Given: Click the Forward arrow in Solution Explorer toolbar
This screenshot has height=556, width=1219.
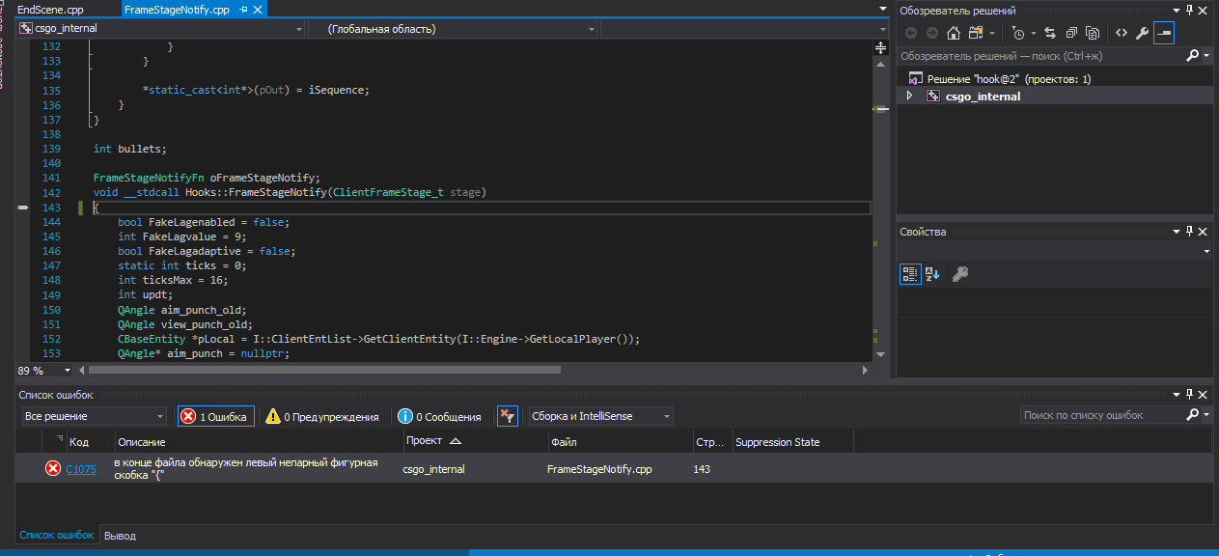Looking at the screenshot, I should point(931,33).
